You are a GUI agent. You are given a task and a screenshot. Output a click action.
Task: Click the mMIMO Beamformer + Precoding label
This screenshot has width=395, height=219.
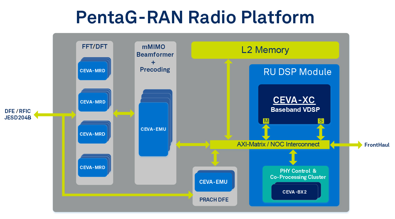click(x=155, y=58)
